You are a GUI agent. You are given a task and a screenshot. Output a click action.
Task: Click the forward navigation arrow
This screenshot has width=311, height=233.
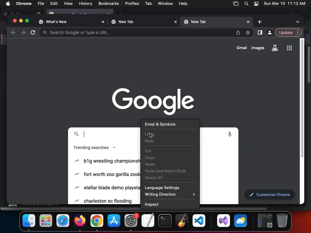coord(23,32)
